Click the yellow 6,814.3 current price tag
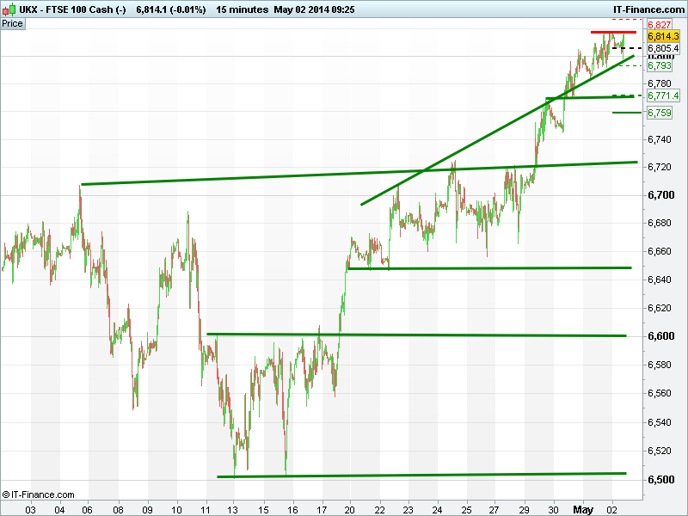The height and width of the screenshot is (516, 688). pyautogui.click(x=662, y=36)
